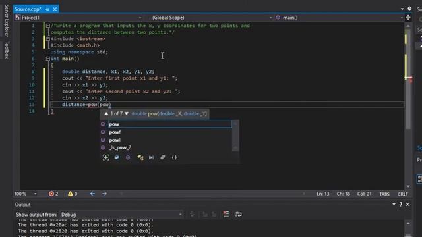Click the split editor plus icon
Screen dimensions: 422x237
[x=408, y=18]
